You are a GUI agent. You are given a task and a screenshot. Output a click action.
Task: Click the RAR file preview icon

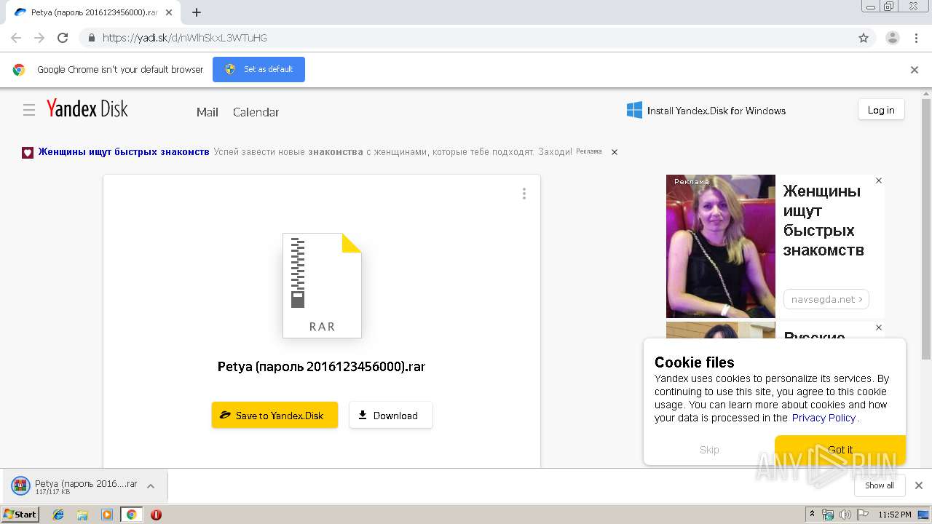pyautogui.click(x=322, y=285)
